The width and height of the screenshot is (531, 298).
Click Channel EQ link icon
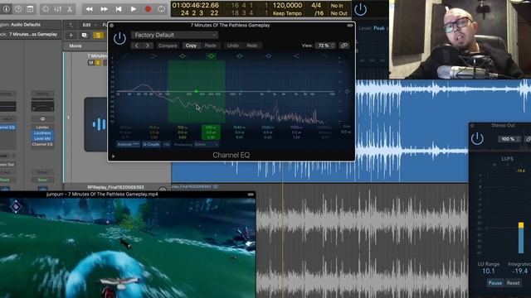pyautogui.click(x=344, y=46)
